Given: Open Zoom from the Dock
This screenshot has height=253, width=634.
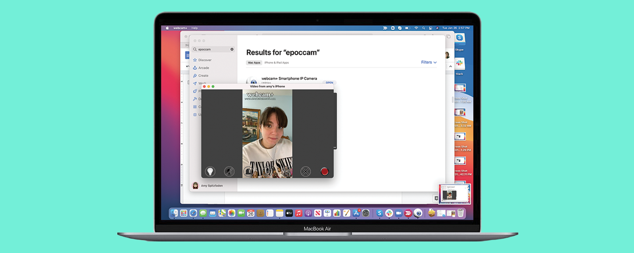Looking at the screenshot, I should 398,213.
